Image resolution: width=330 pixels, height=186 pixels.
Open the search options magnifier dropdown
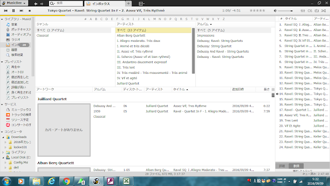tap(52, 4)
